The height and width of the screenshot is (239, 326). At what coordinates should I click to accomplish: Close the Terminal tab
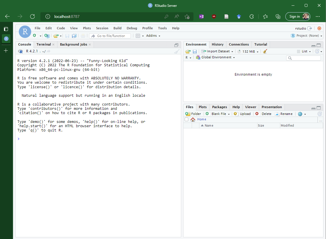(53, 45)
